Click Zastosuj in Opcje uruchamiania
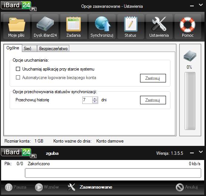Screen dimensions: 206x196 coord(153,78)
